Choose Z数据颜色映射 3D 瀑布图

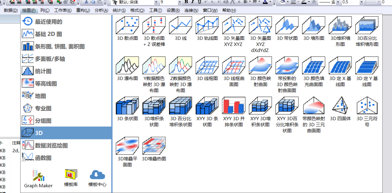(181, 75)
